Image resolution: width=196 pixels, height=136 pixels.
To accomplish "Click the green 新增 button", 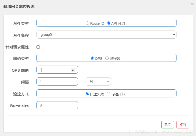I will (x=167, y=125).
